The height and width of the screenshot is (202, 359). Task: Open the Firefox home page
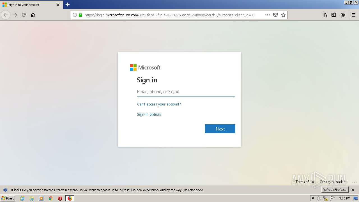click(33, 15)
